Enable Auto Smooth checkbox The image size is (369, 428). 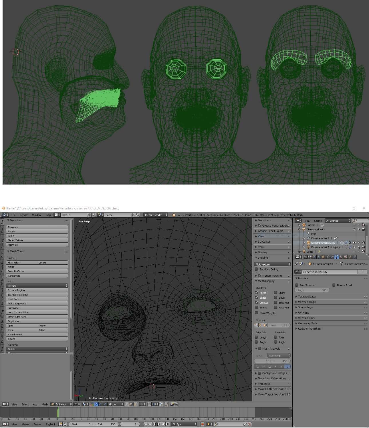[x=297, y=285]
